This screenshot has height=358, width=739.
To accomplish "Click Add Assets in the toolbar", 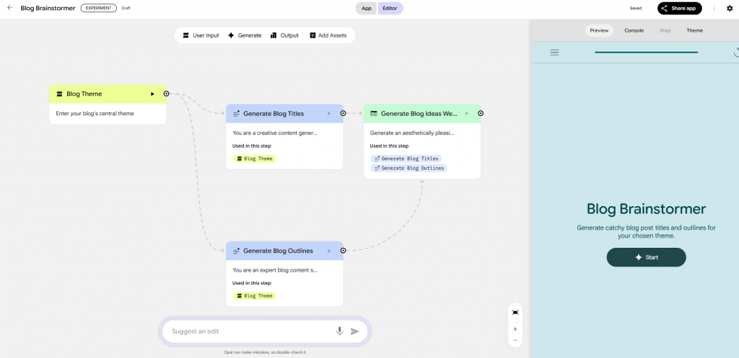I will (328, 35).
